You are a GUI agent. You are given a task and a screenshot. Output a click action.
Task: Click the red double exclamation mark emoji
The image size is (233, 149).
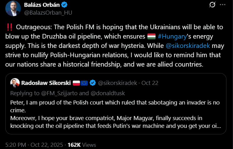(x=9, y=28)
